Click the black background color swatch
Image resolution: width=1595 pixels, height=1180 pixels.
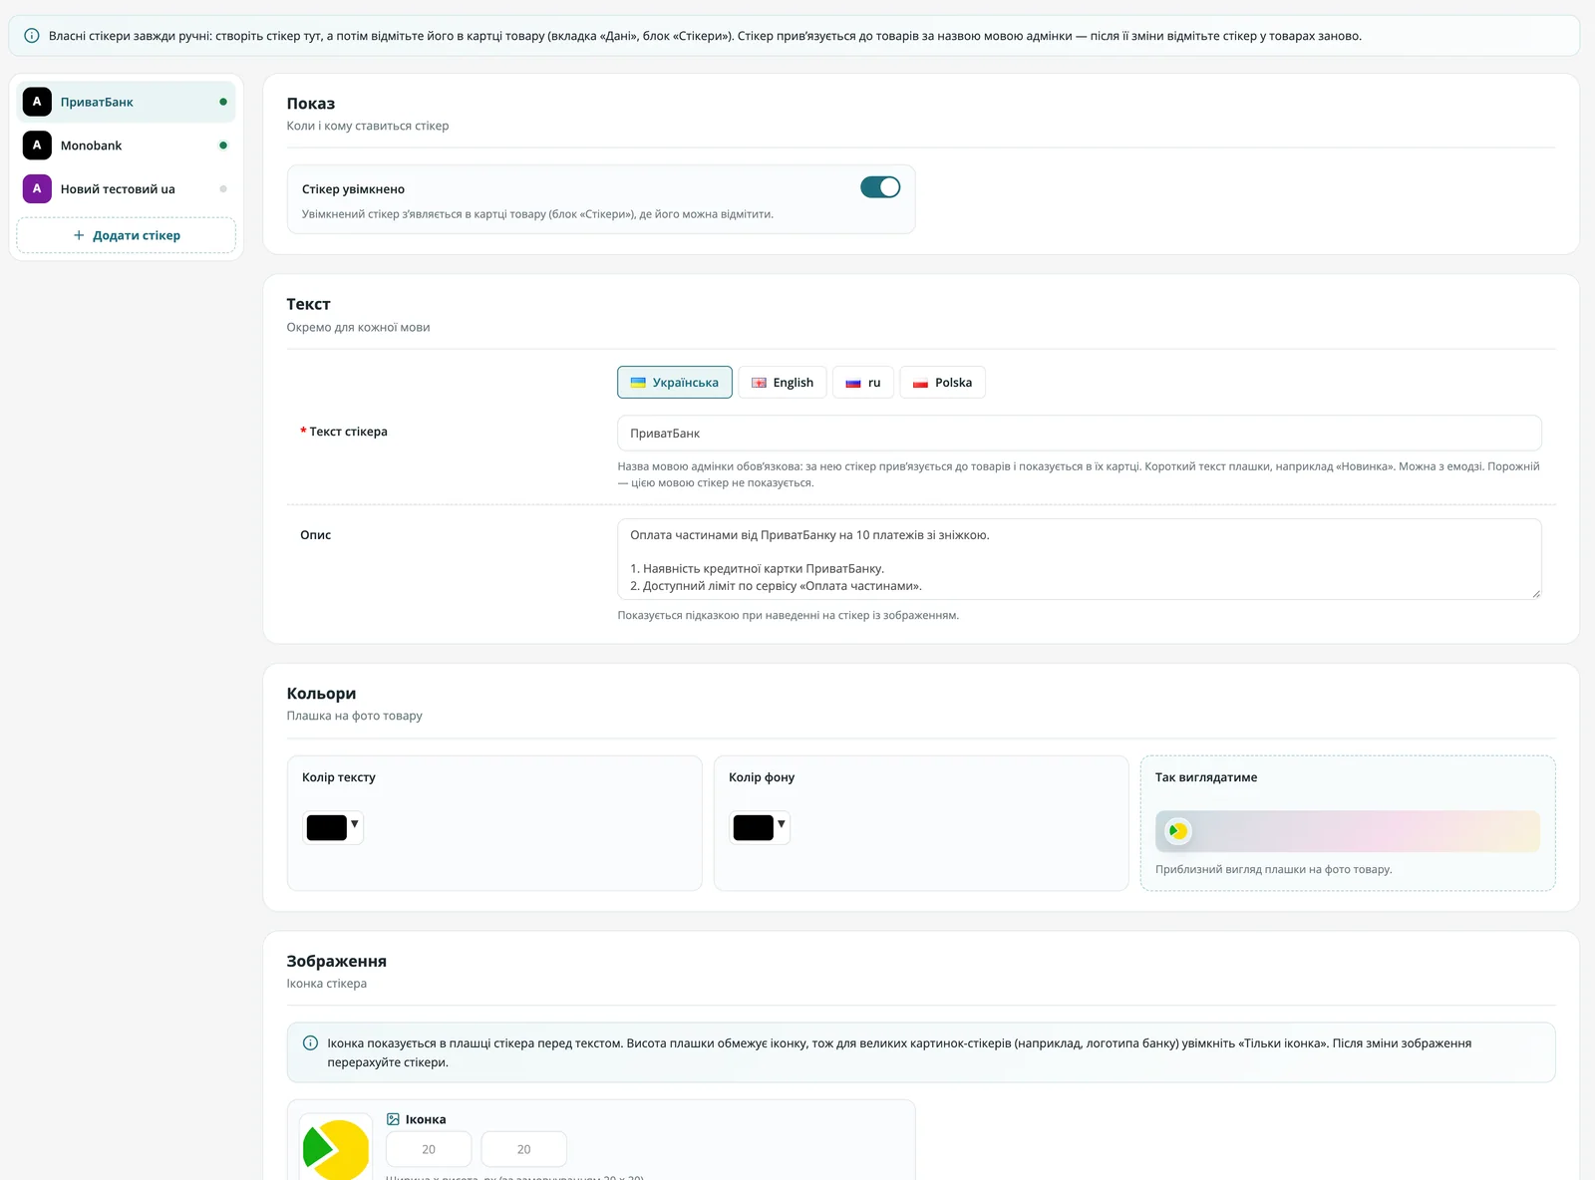[x=753, y=828]
